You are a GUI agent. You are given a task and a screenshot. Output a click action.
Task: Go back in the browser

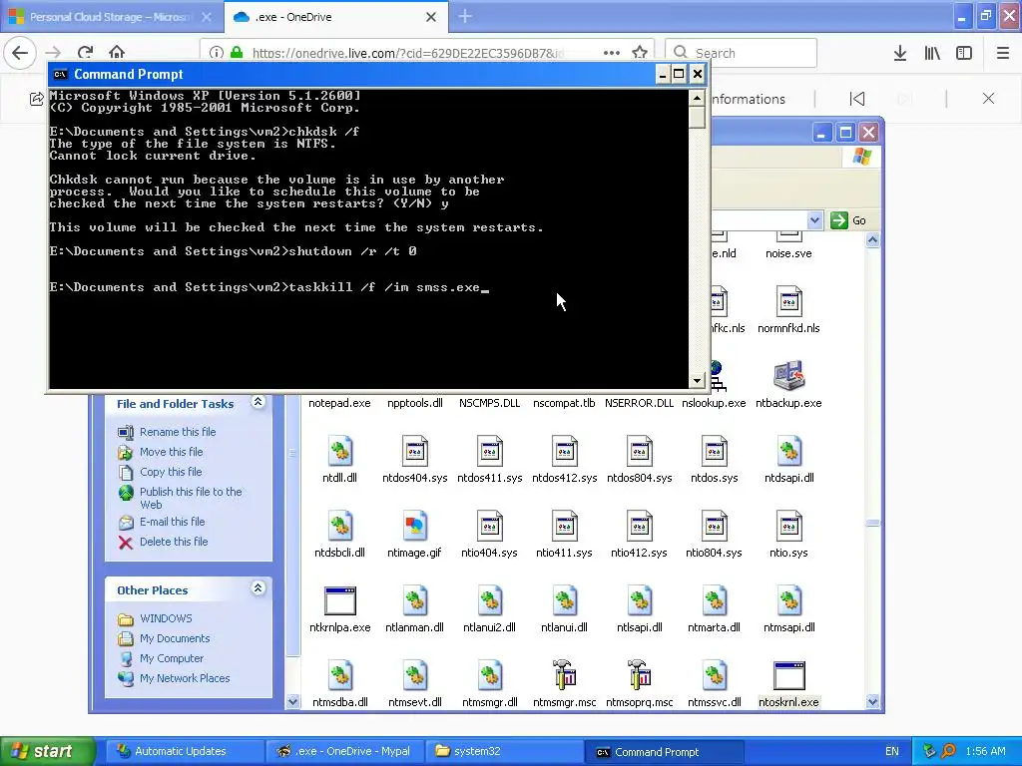point(20,53)
